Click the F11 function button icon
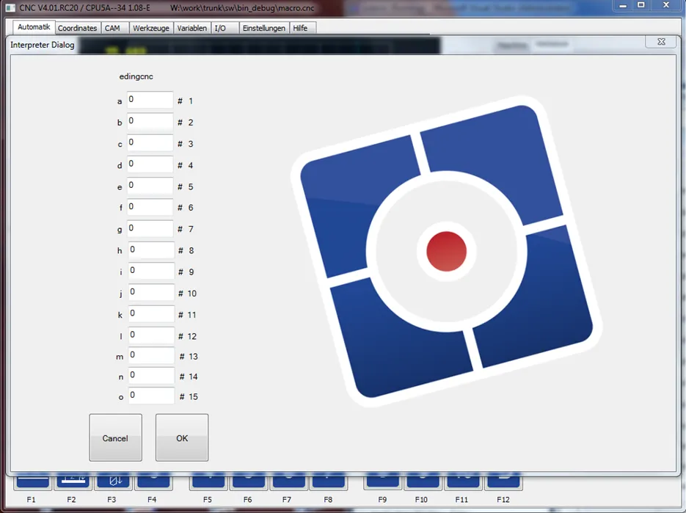 click(462, 481)
